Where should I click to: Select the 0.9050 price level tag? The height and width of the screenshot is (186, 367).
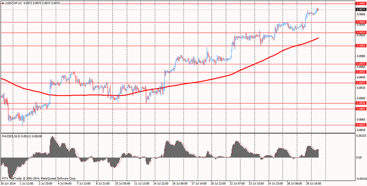360,22
